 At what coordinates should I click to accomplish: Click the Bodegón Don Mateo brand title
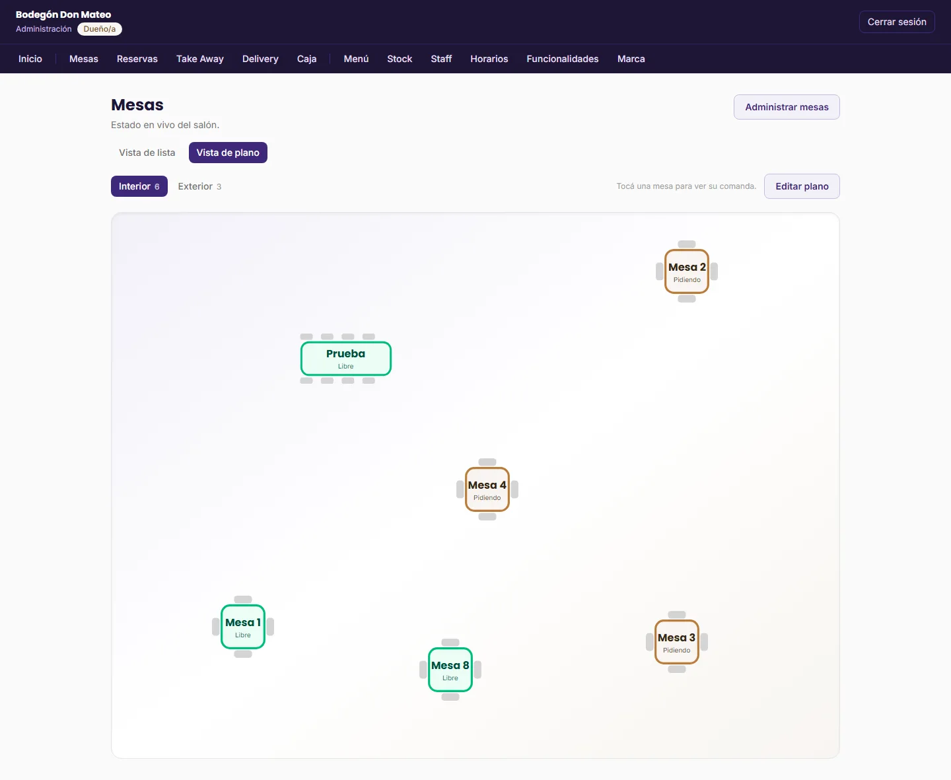(63, 15)
